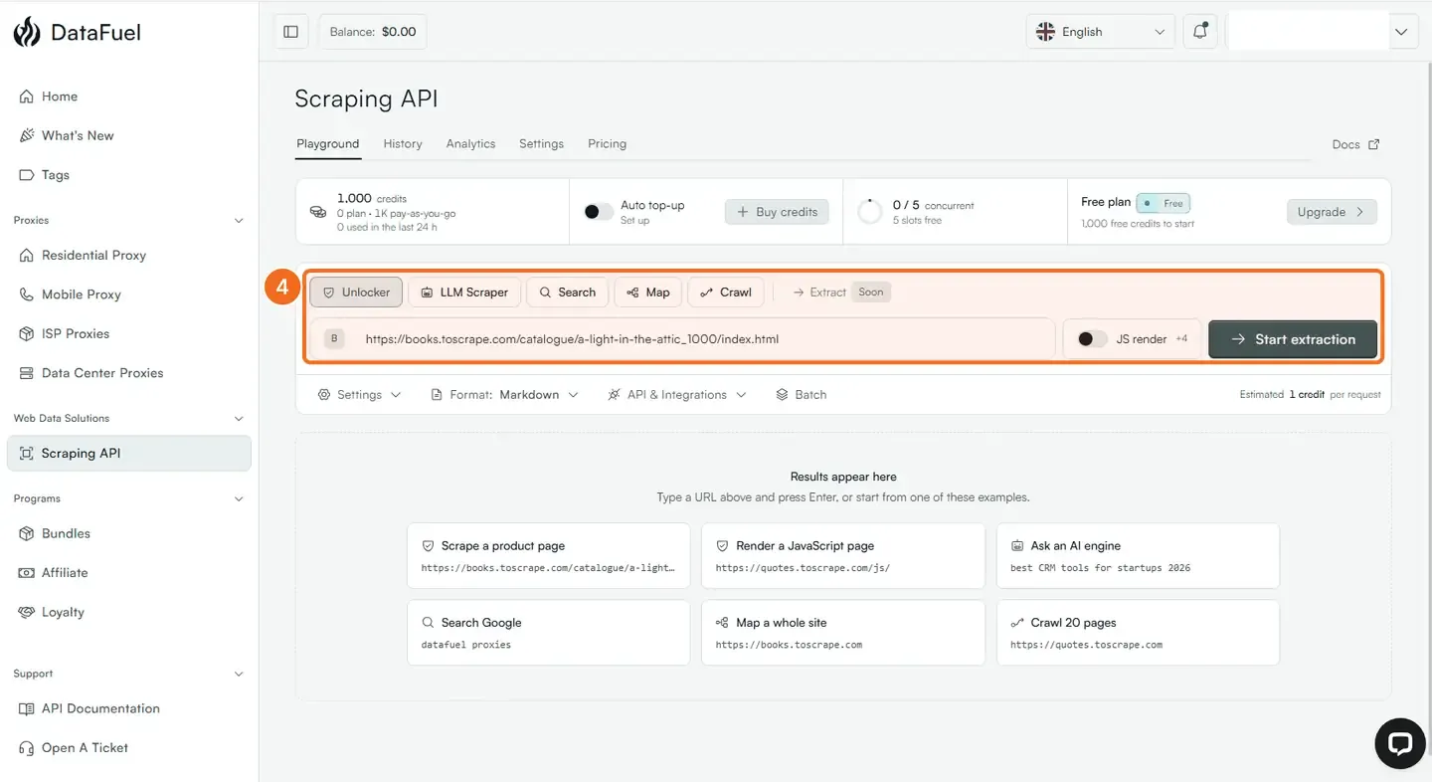The image size is (1432, 782).
Task: Choose the Scrape a product page example
Action: tap(549, 556)
